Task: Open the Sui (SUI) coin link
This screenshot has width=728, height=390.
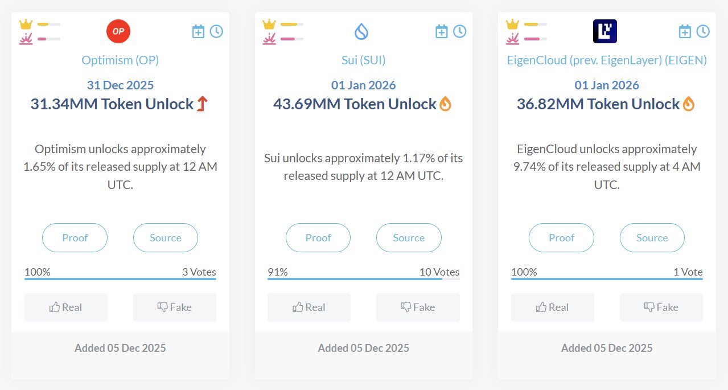Action: (x=363, y=60)
